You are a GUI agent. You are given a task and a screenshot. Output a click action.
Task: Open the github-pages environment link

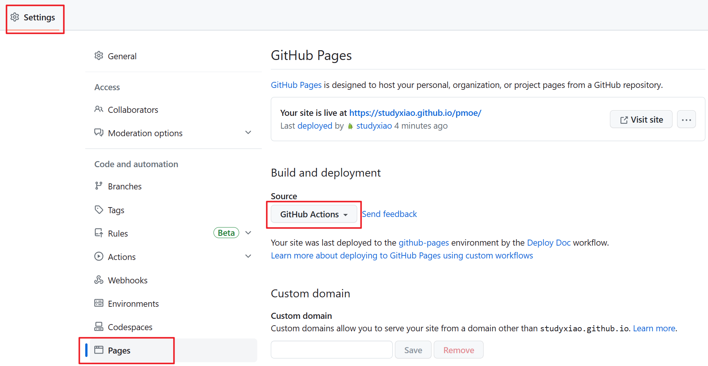point(424,243)
